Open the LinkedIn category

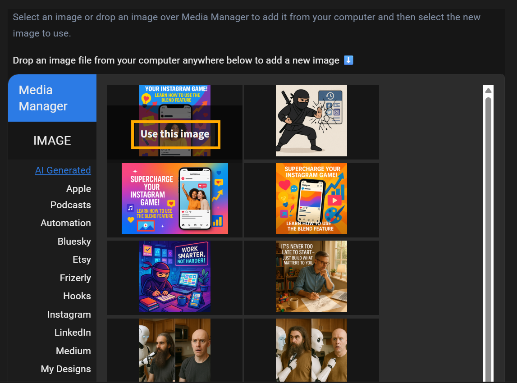pos(73,333)
